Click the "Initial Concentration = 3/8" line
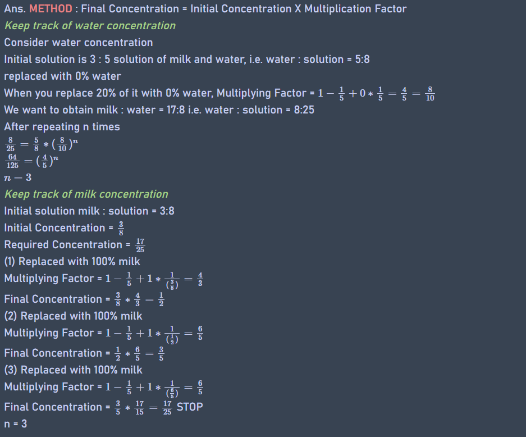526x437 pixels. point(63,227)
